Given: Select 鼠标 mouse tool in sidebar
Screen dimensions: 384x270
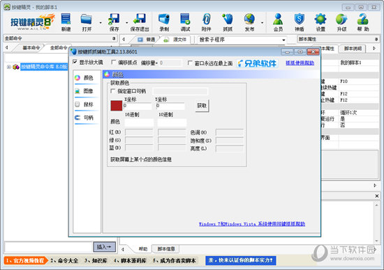Looking at the screenshot, I should pos(84,104).
